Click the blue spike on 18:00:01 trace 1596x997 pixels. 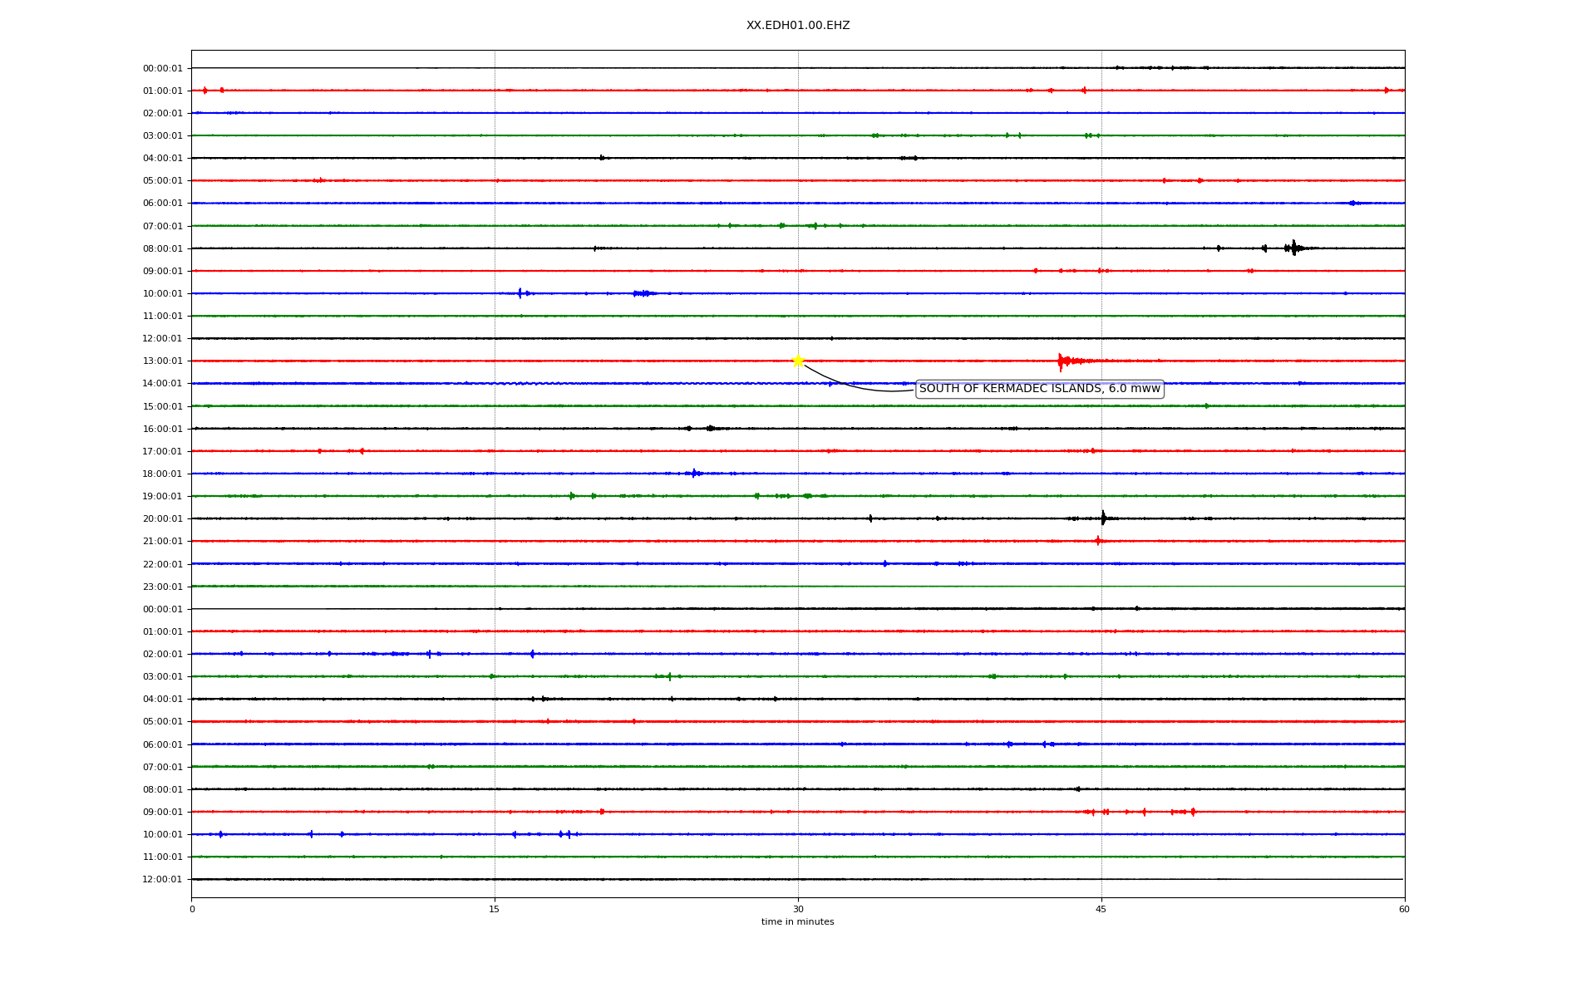(694, 474)
